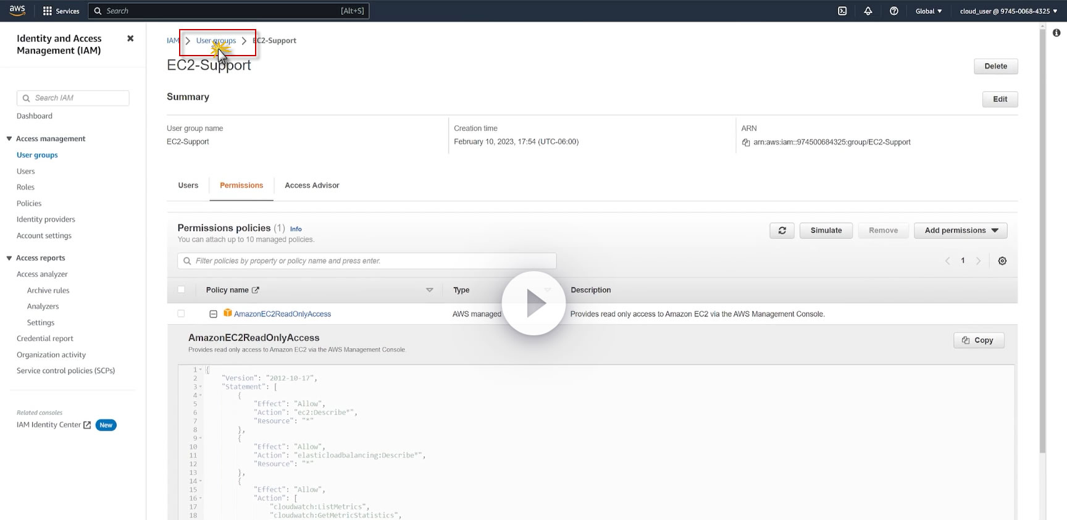Open Access analyzer in sidebar
This screenshot has width=1067, height=520.
coord(42,274)
